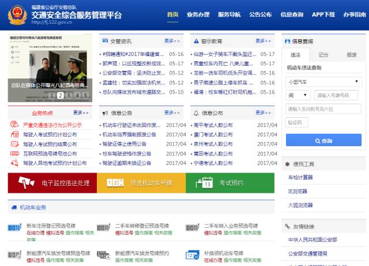Open 机动车临界强制报废公告 notice

(x=129, y=134)
